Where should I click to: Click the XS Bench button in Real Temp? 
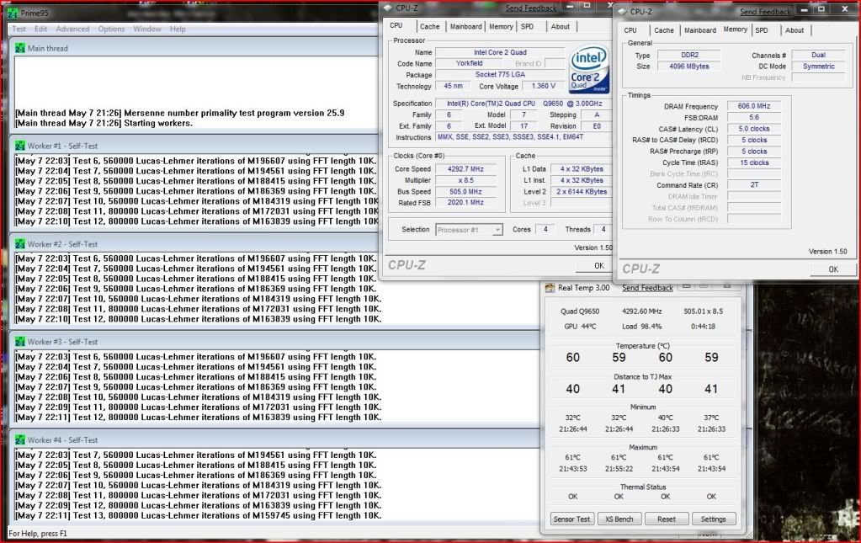click(x=619, y=519)
